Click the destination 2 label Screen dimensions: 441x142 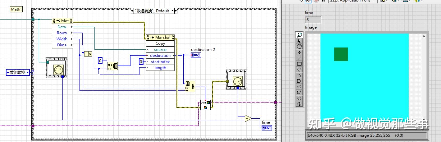203,50
